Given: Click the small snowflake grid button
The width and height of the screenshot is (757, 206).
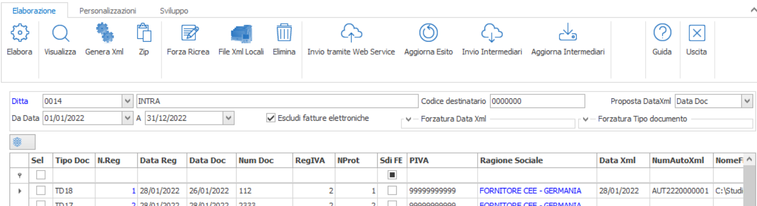Looking at the screenshot, I should pos(23,142).
